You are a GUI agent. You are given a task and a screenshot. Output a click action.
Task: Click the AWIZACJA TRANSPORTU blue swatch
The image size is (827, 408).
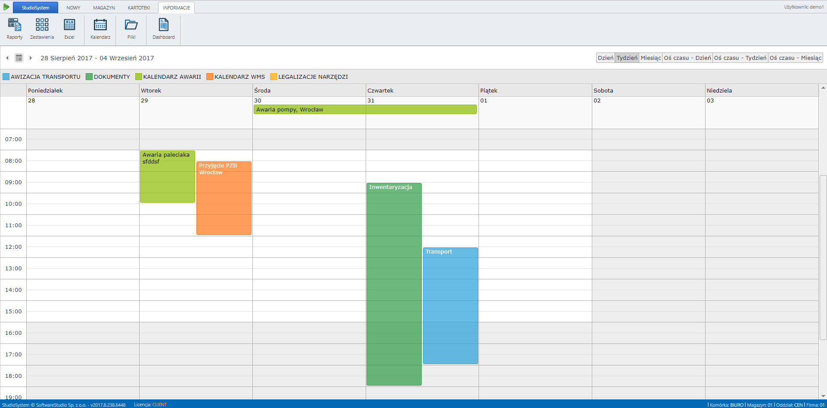pyautogui.click(x=6, y=77)
